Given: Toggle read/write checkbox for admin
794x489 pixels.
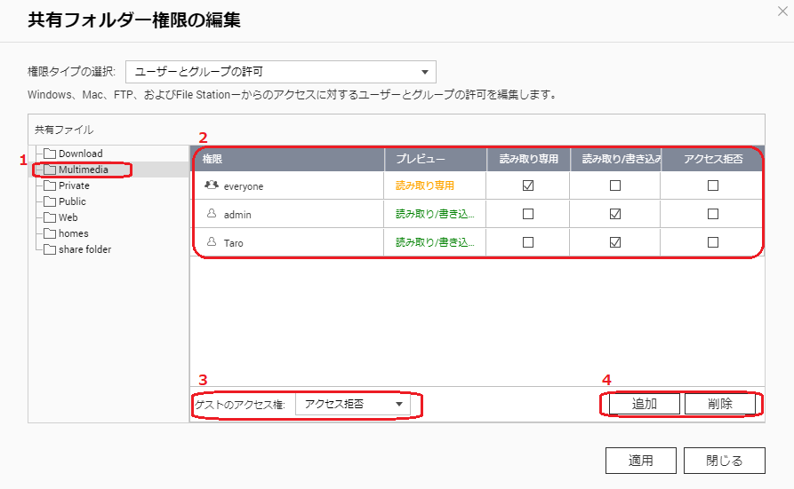Looking at the screenshot, I should tap(615, 214).
